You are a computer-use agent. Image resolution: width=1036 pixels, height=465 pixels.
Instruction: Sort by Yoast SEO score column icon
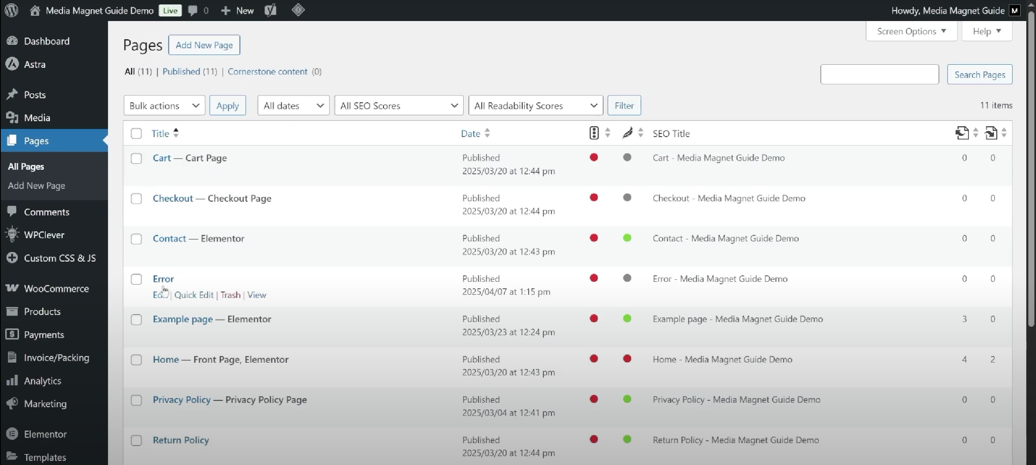click(594, 133)
